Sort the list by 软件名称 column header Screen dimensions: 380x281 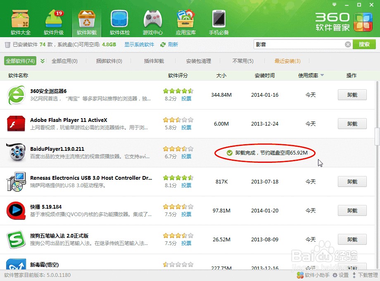18,75
